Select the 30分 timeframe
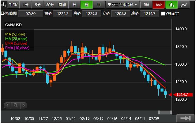The image size is (196, 123). click(x=50, y=5)
